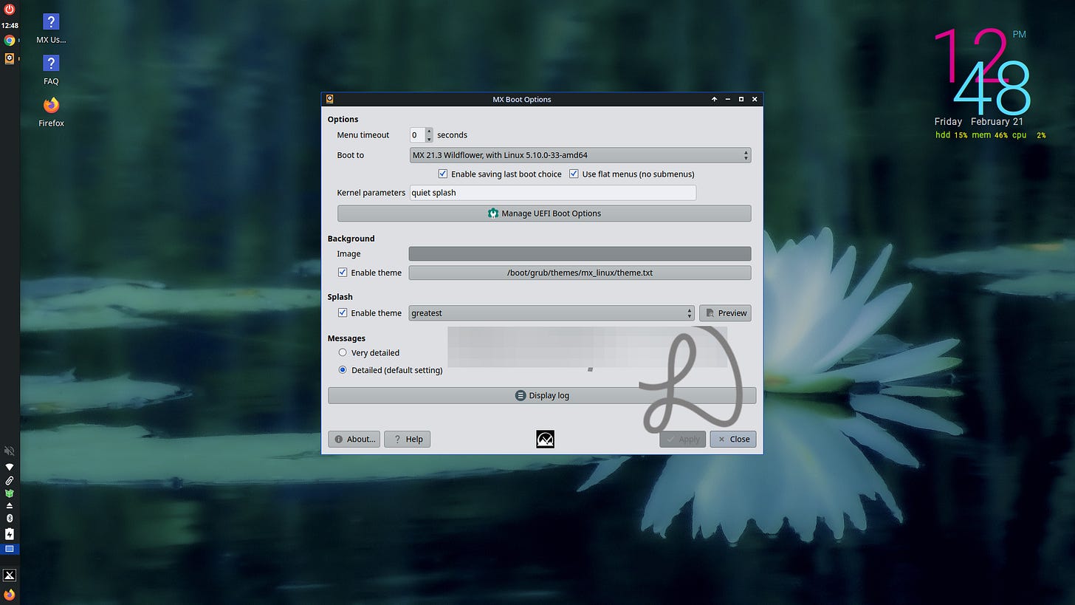This screenshot has height=605, width=1075.
Task: Click the Help button
Action: (407, 439)
